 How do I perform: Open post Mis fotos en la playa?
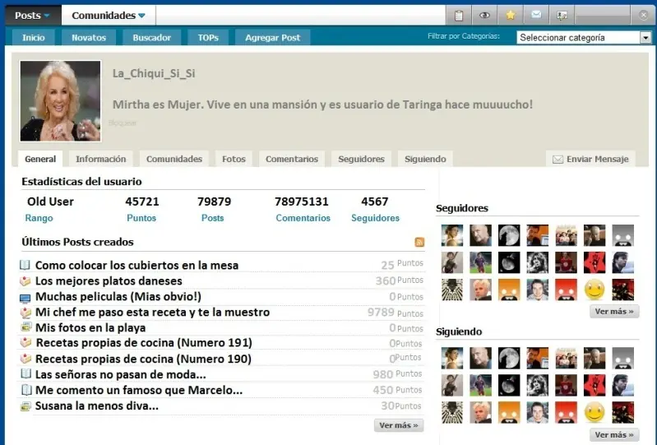pos(90,327)
